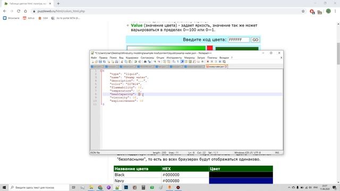Viewport: 340px width, 191px height.
Task: Save the file with the Notepad++ Save icon
Action: click(x=100, y=62)
